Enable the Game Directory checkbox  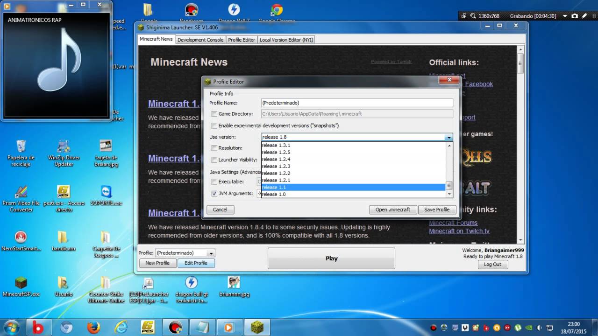pyautogui.click(x=214, y=114)
